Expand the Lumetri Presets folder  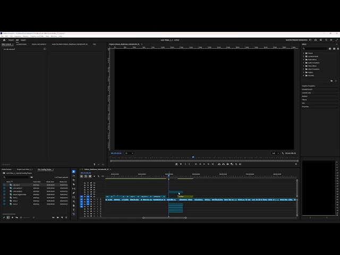[303, 56]
